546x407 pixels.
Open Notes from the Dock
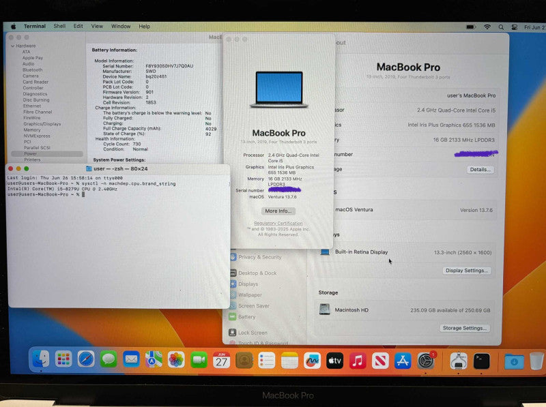289,361
